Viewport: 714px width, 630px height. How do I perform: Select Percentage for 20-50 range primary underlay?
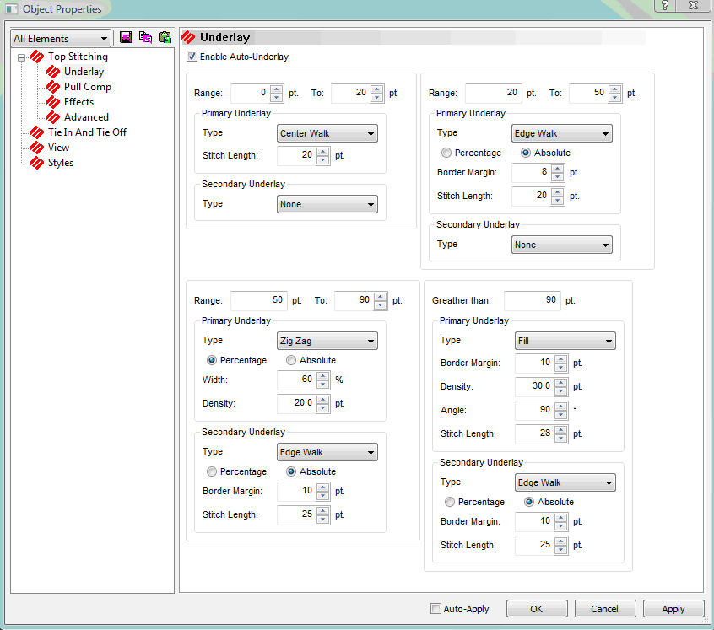tap(446, 153)
